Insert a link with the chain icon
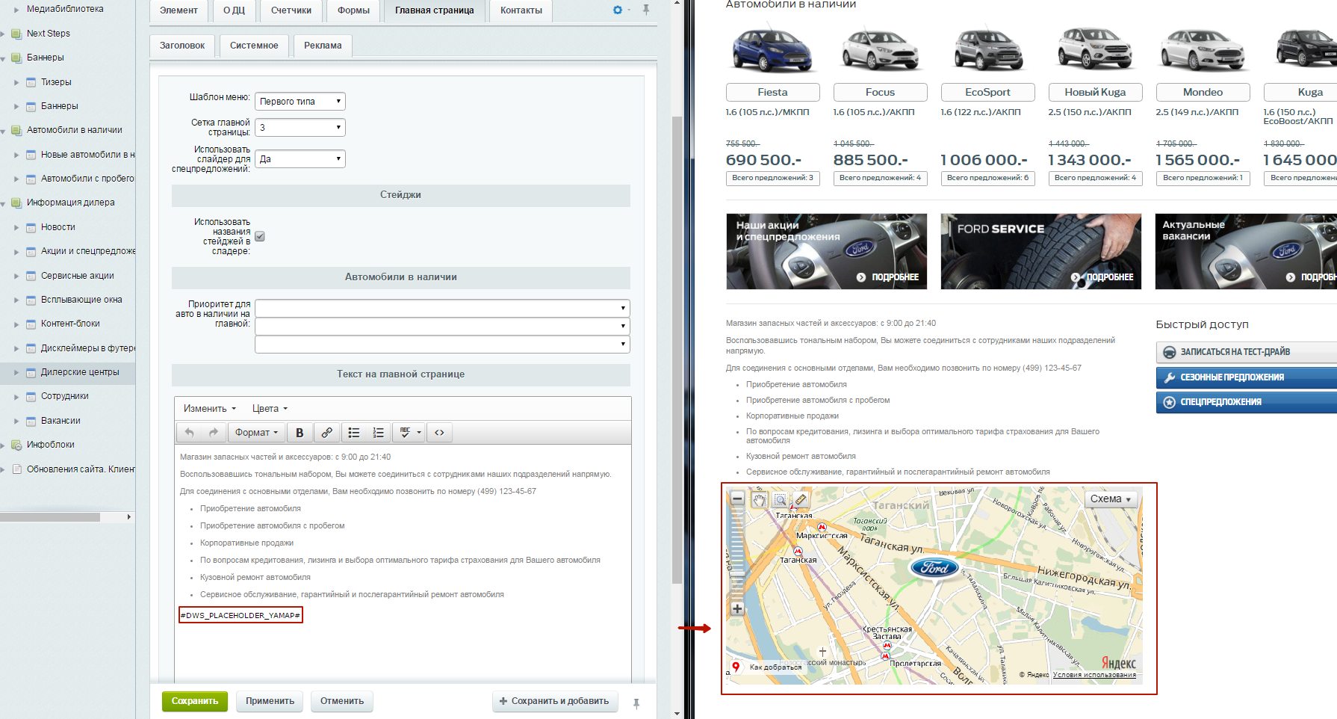Screen dimensions: 1337x719 point(326,433)
